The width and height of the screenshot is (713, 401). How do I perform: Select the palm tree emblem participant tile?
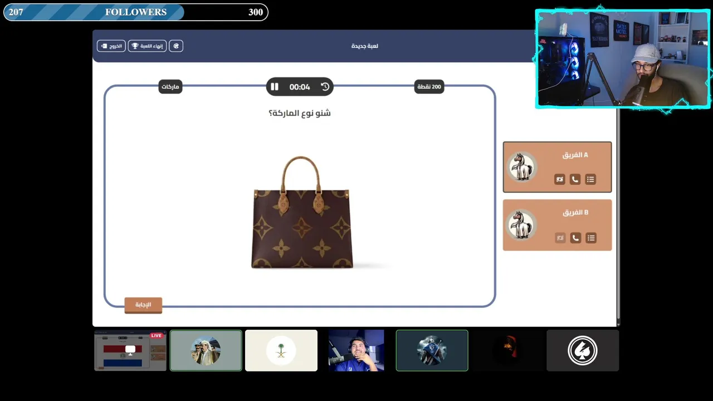point(281,350)
